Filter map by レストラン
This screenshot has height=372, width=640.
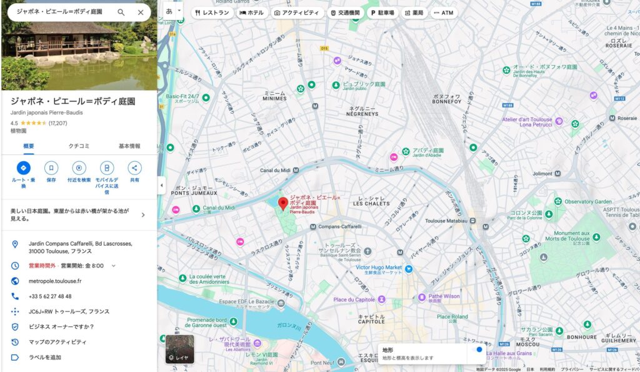212,13
